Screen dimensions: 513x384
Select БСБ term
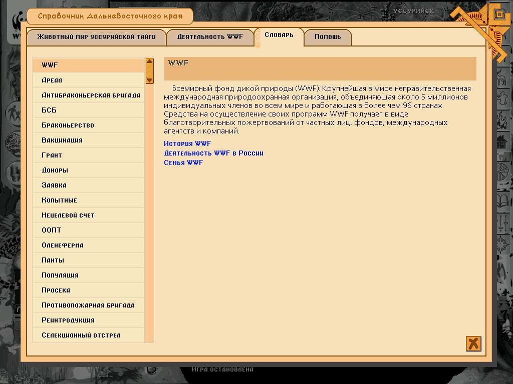(88, 110)
